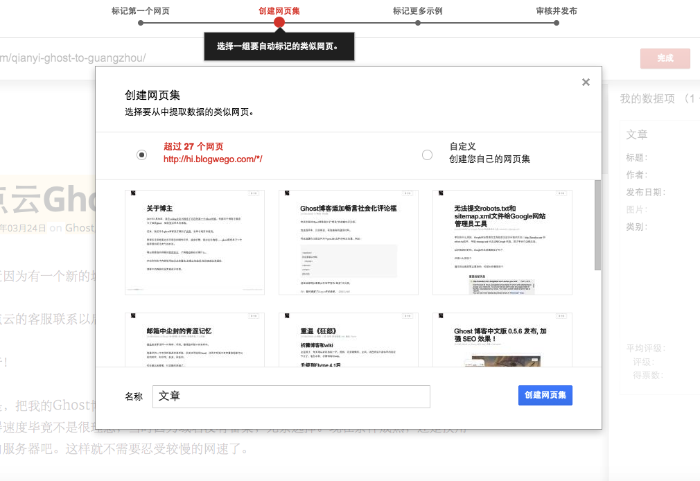Click the blue 创建网页集 button

(x=545, y=395)
